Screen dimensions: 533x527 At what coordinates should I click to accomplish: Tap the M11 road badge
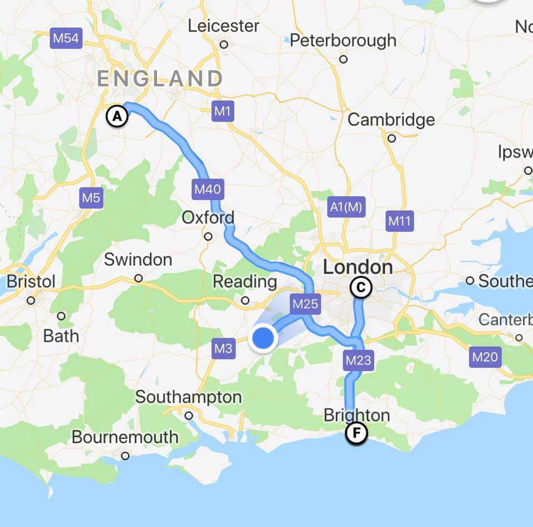(x=400, y=221)
